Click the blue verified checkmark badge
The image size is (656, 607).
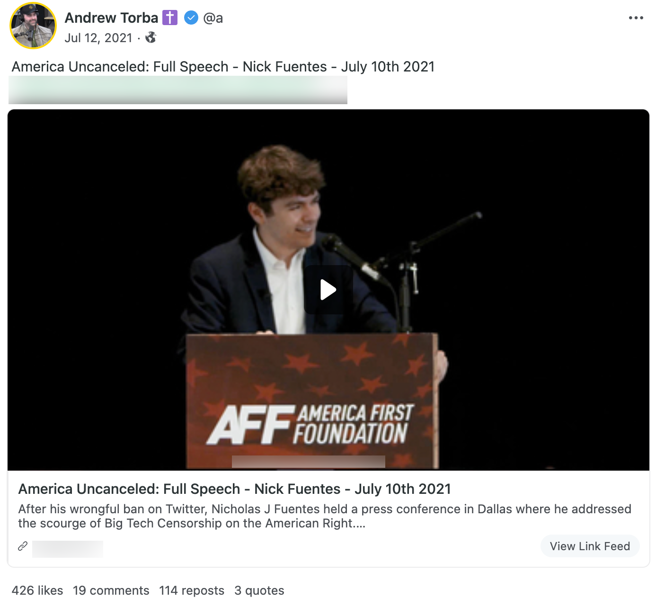(191, 18)
